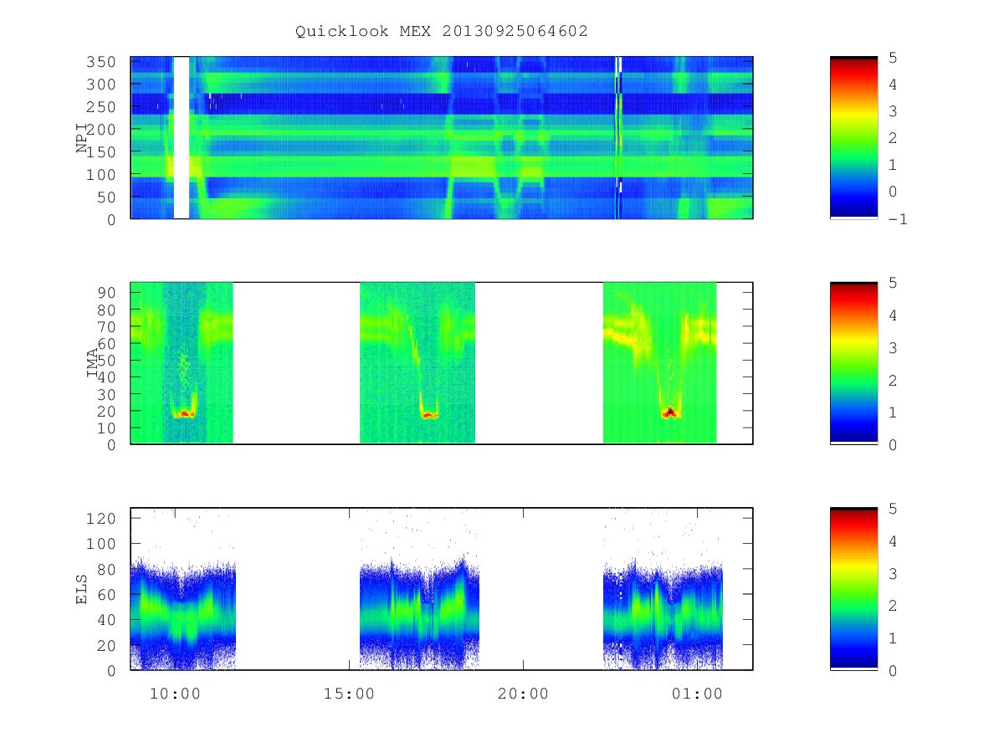Click the 3 label on IMA color bar

(892, 347)
